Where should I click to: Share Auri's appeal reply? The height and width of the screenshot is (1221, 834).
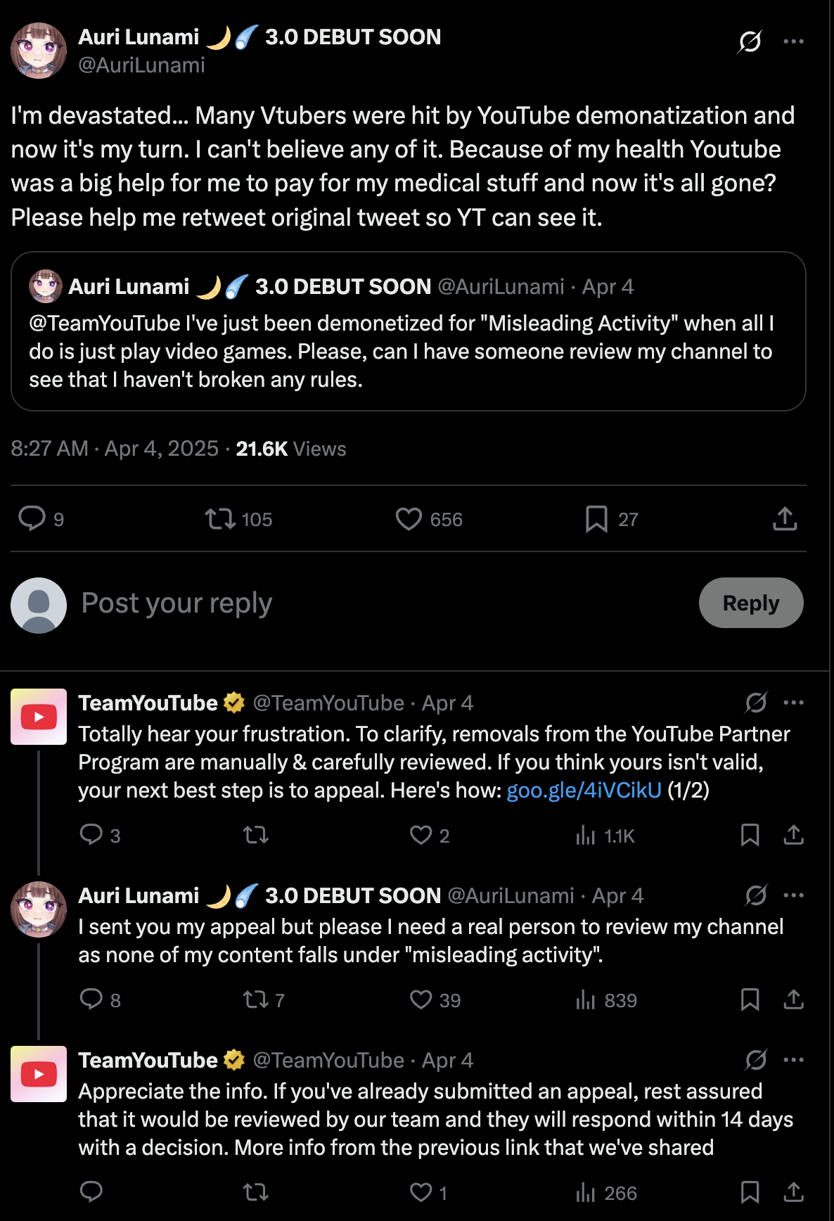[793, 999]
